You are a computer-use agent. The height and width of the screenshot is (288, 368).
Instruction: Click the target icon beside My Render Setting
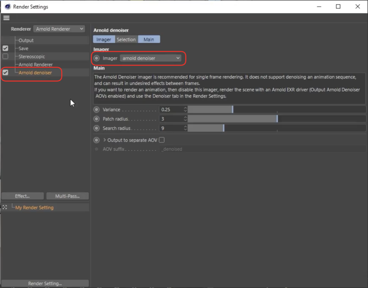pyautogui.click(x=5, y=207)
